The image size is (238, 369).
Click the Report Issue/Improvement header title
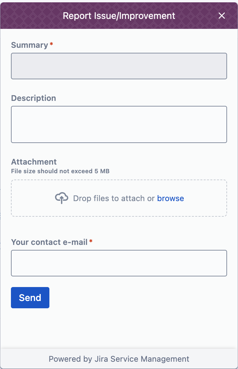coord(119,16)
